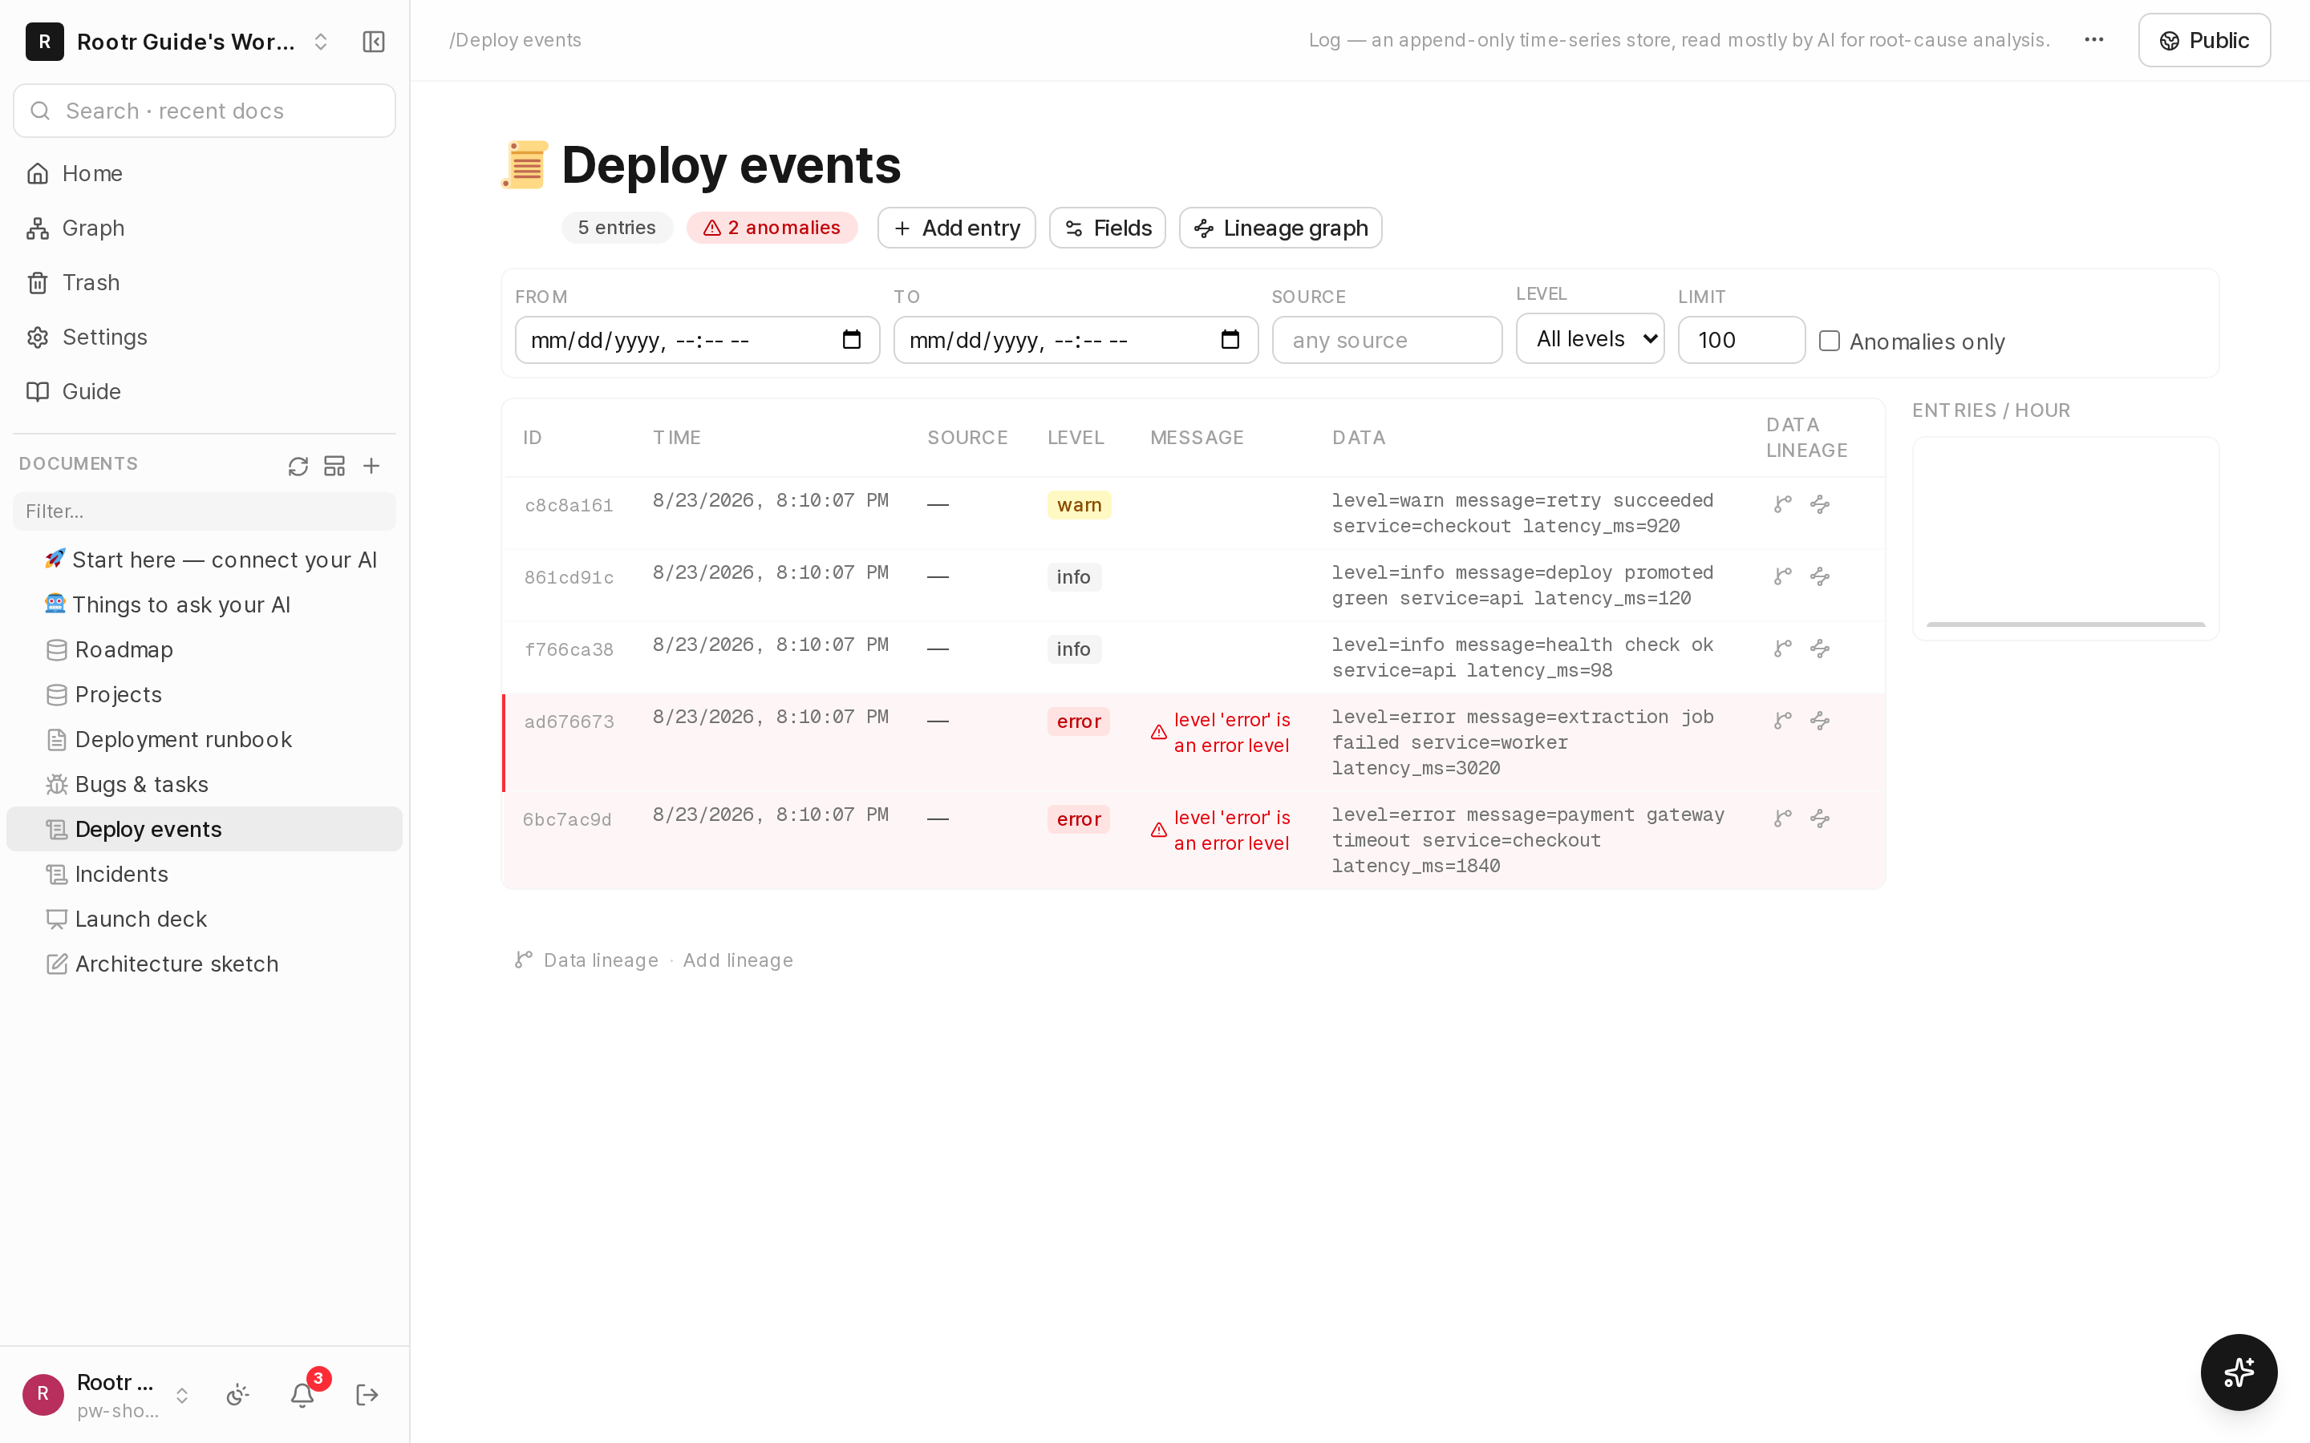Filter by the 2 anomalies badge
This screenshot has height=1443, width=2310.
pos(772,228)
